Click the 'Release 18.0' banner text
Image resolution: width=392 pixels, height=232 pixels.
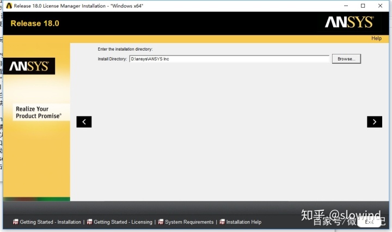[35, 23]
